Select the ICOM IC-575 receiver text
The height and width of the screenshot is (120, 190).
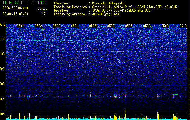[121, 10]
